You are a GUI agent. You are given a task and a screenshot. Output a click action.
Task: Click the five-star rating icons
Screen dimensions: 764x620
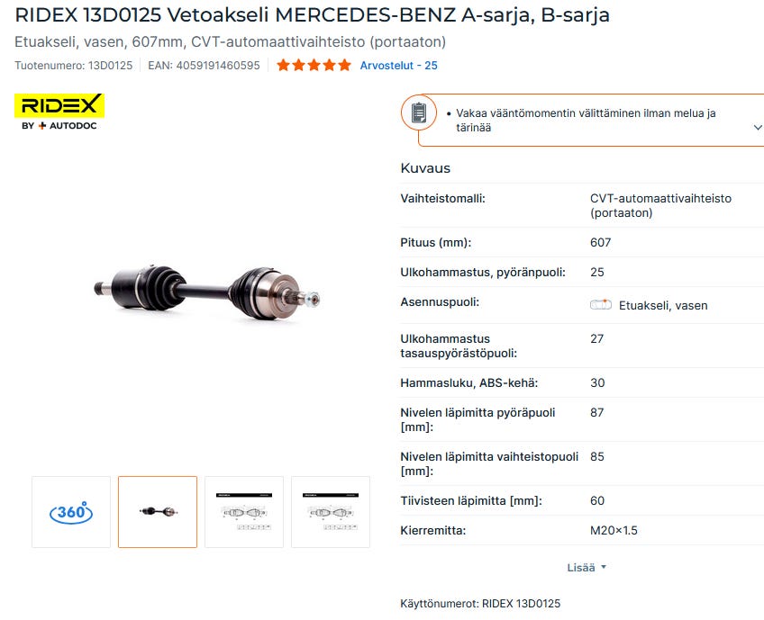314,65
